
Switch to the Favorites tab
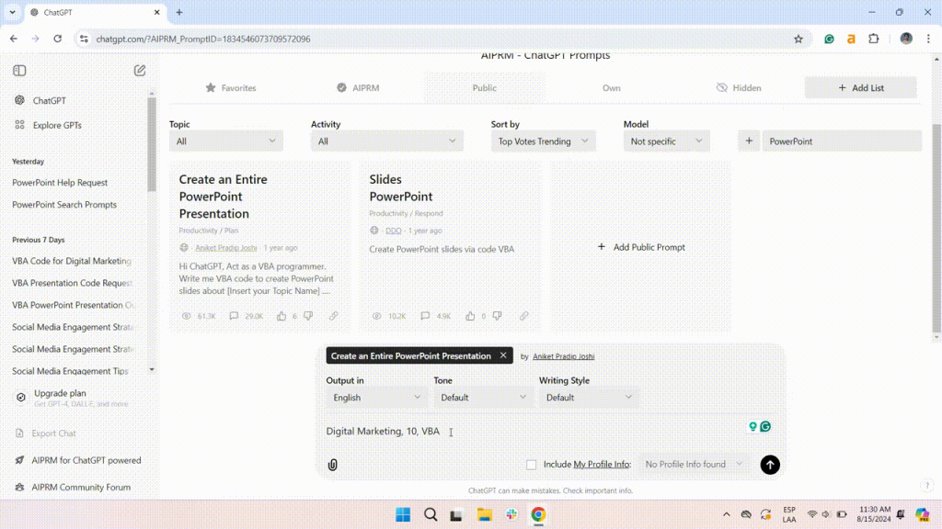[230, 88]
